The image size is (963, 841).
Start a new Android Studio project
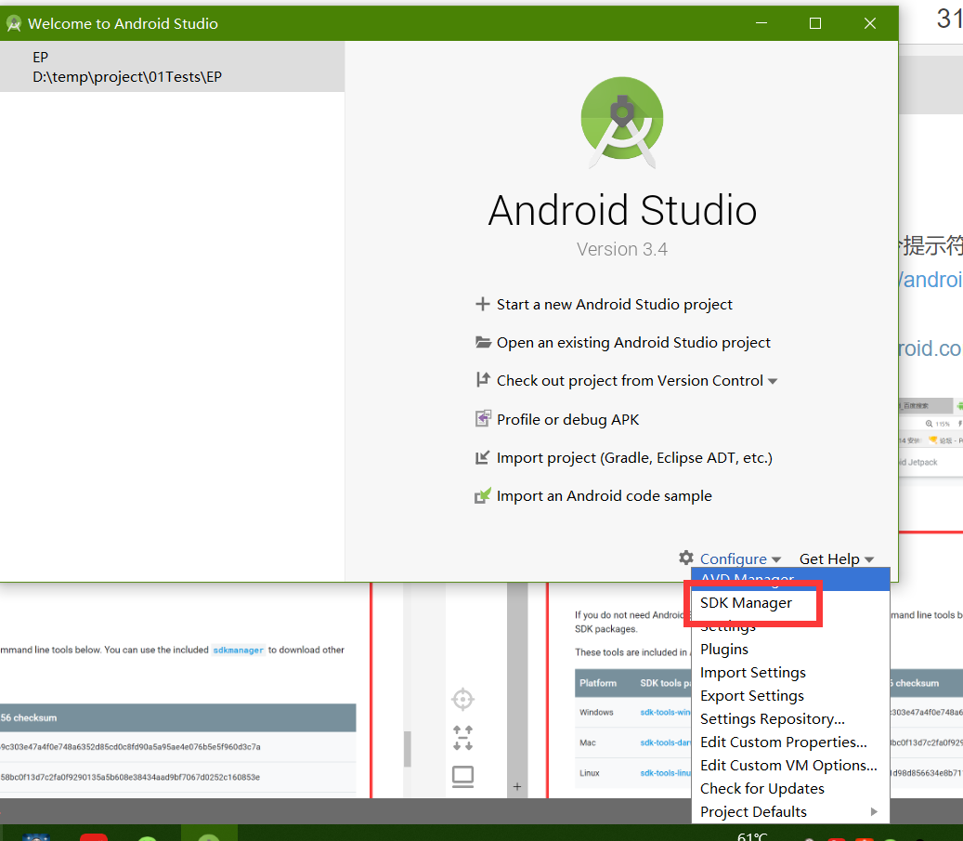[x=614, y=304]
